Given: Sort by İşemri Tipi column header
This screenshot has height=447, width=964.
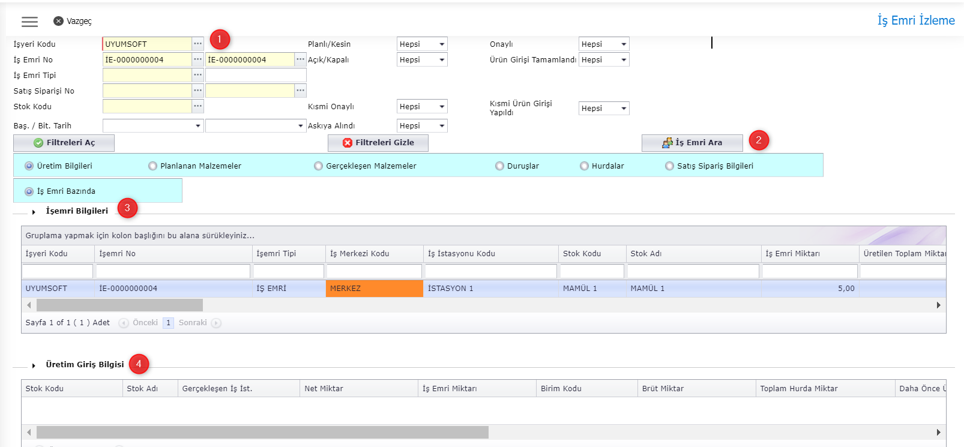Looking at the screenshot, I should click(289, 254).
